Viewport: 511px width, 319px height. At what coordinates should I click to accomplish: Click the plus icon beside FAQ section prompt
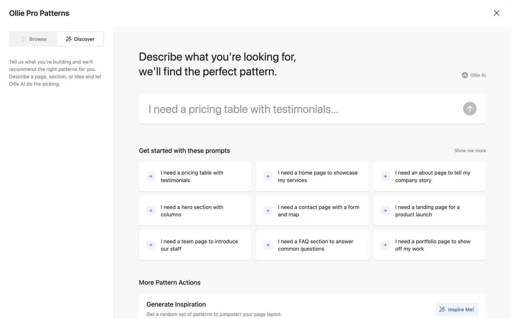[x=268, y=245]
